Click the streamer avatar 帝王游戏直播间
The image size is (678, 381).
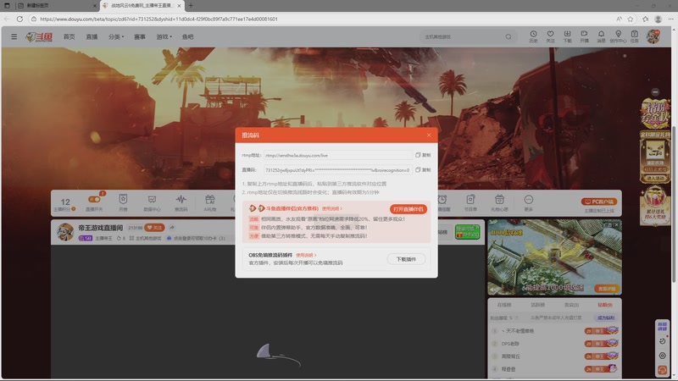(x=65, y=232)
